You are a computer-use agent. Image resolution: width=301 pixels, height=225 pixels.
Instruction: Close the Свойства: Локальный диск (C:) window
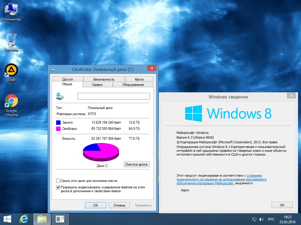click(152, 68)
